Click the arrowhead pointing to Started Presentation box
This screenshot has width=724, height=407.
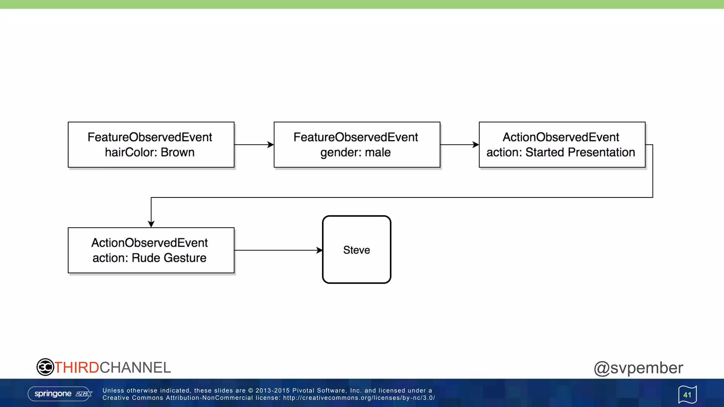point(476,144)
